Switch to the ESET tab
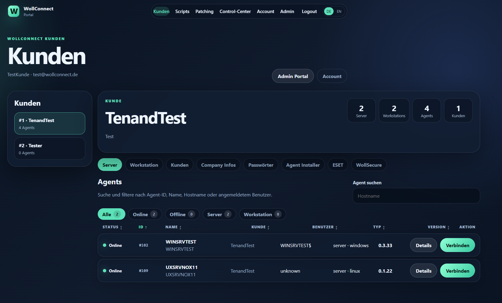 (338, 165)
